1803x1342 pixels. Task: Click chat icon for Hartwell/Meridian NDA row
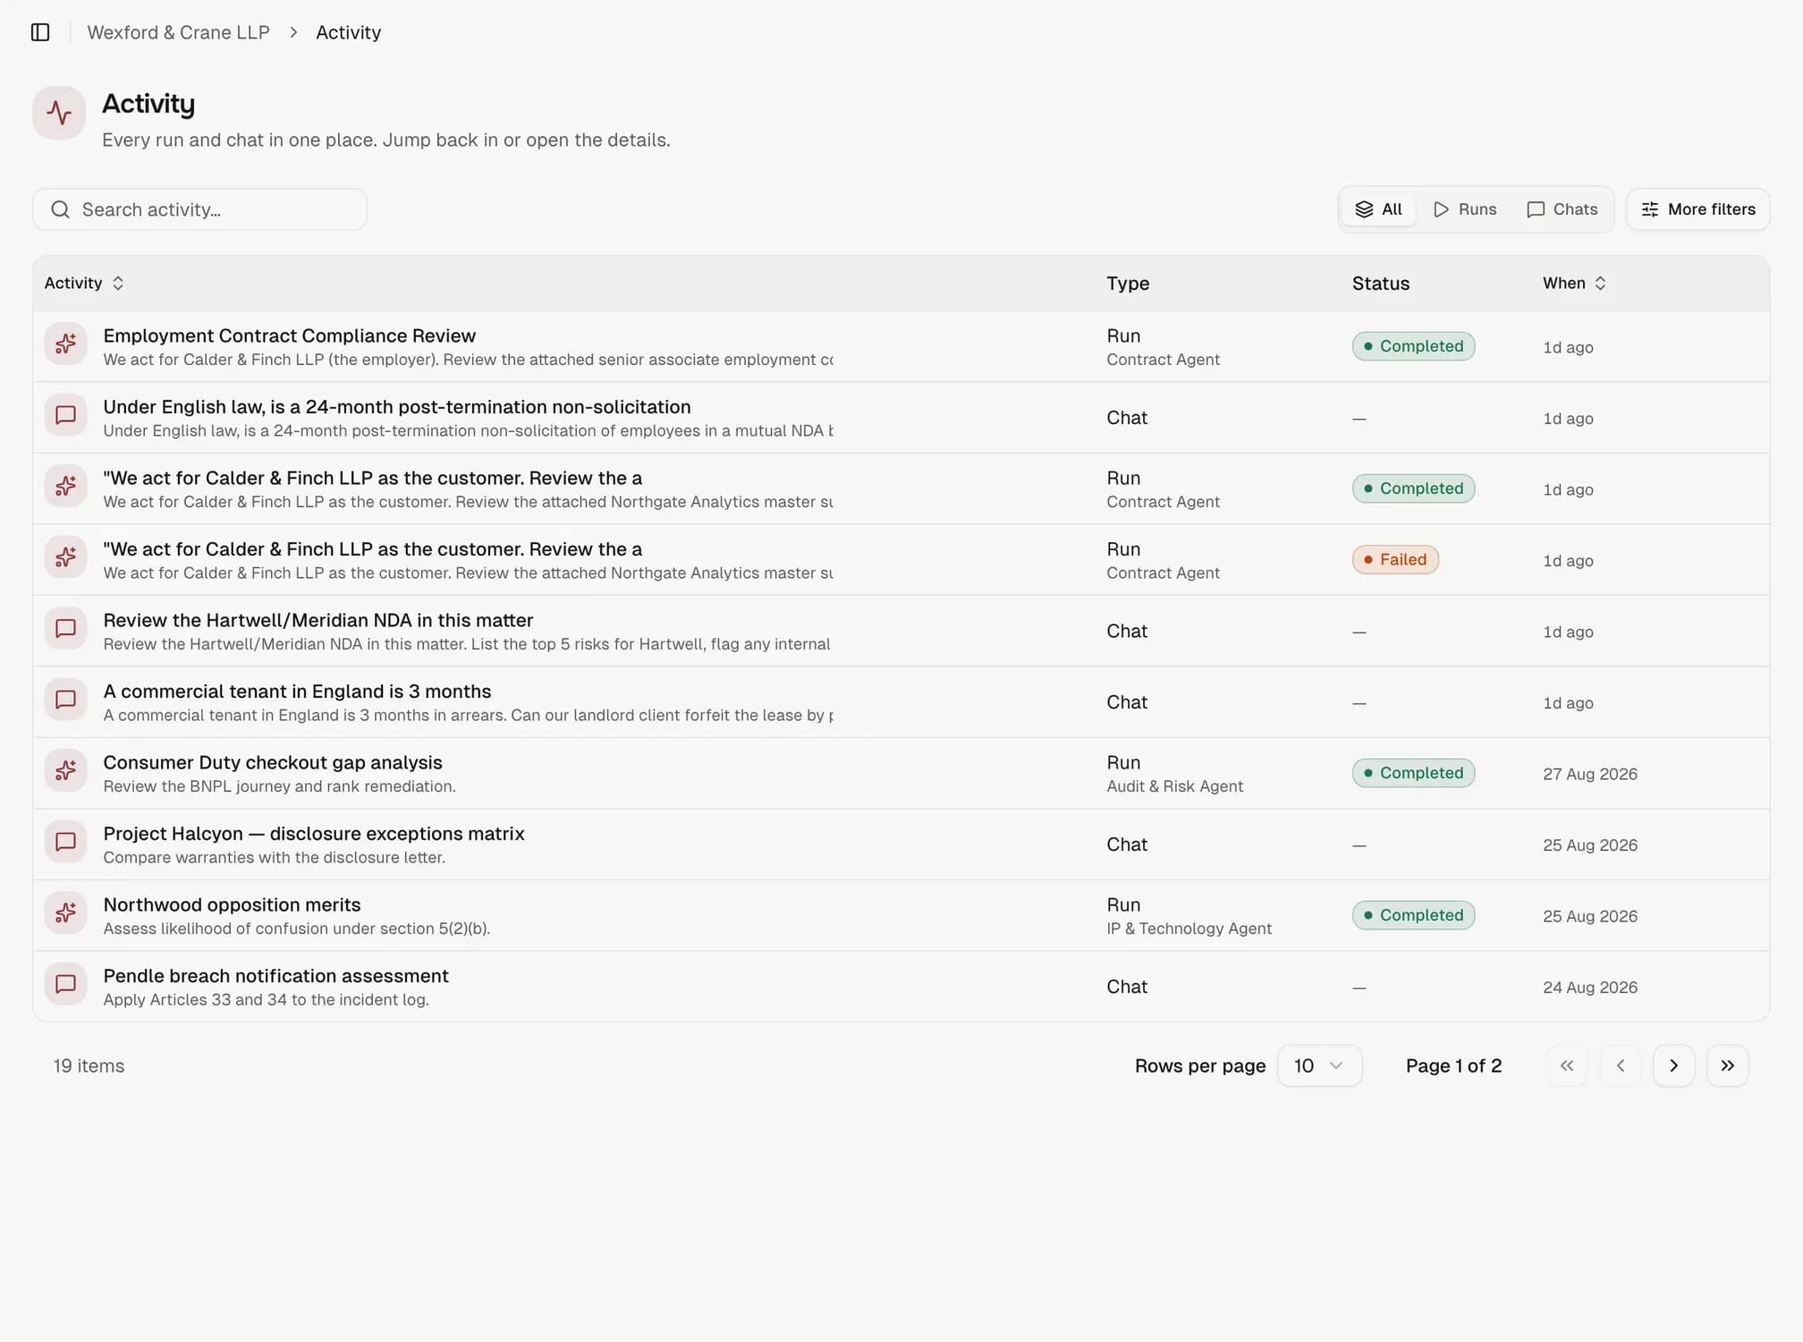(x=65, y=628)
